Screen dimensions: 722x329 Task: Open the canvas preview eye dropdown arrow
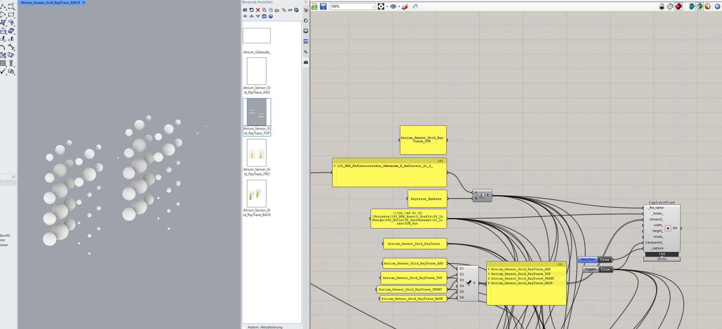point(399,6)
